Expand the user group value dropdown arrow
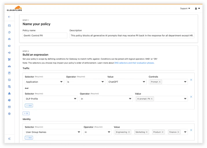 click(x=185, y=132)
